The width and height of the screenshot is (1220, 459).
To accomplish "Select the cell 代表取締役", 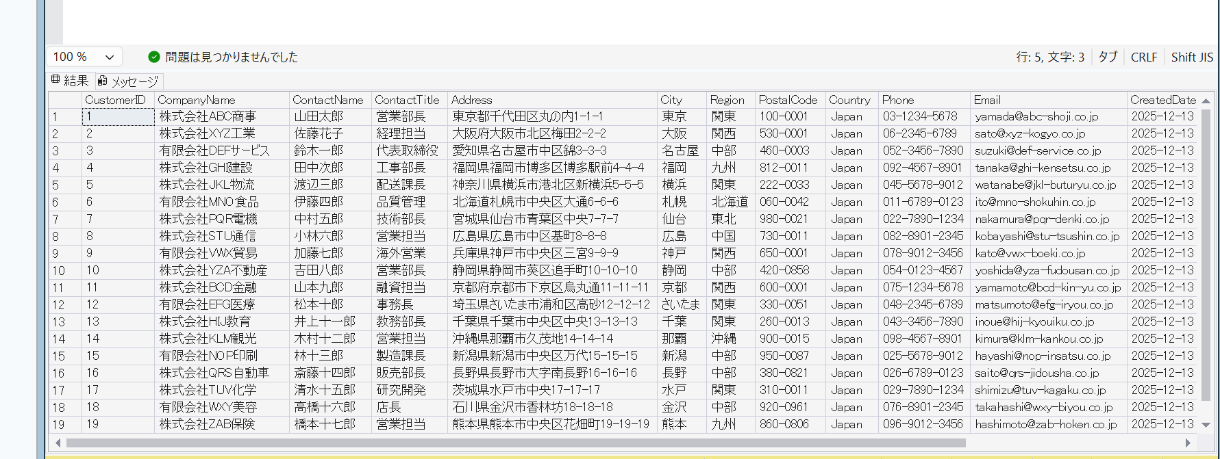I will tap(410, 151).
